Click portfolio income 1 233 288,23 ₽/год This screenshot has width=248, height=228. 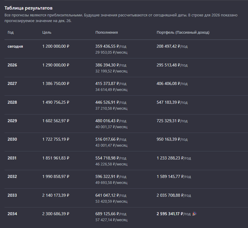(x=174, y=158)
